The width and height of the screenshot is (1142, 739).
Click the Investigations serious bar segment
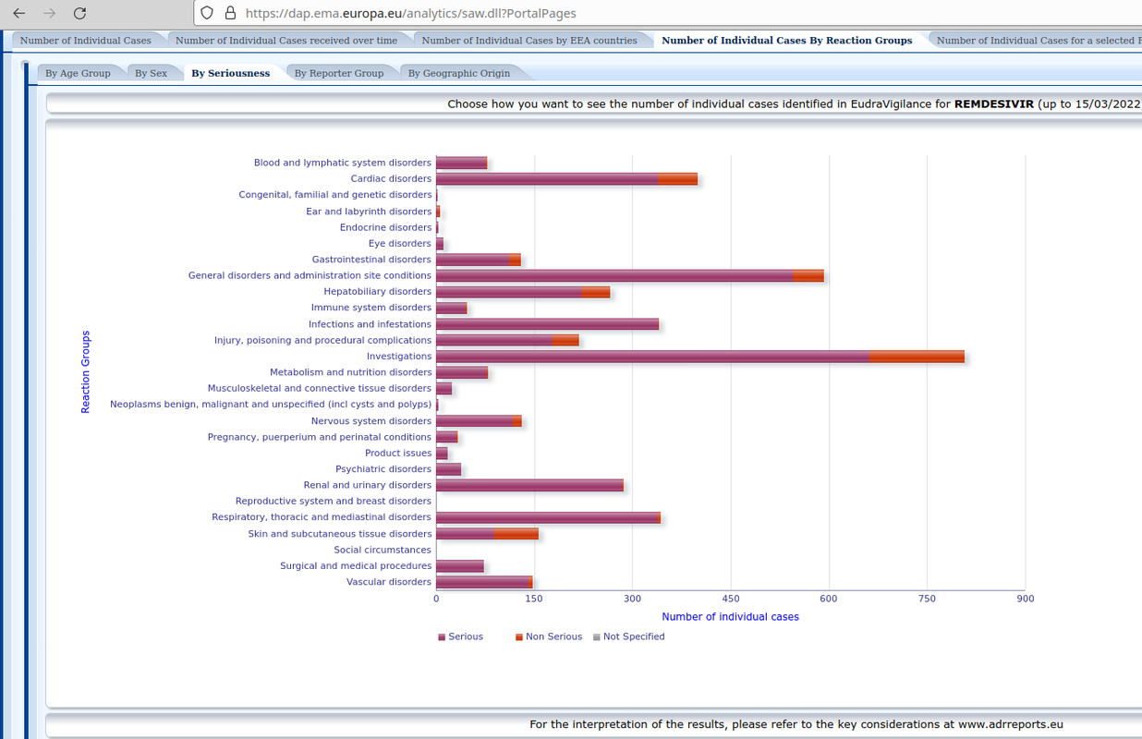[x=652, y=357]
